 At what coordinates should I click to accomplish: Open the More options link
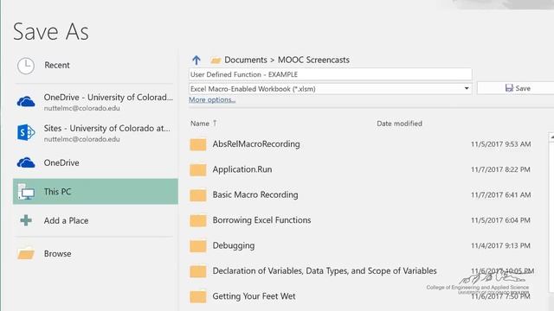pos(212,100)
